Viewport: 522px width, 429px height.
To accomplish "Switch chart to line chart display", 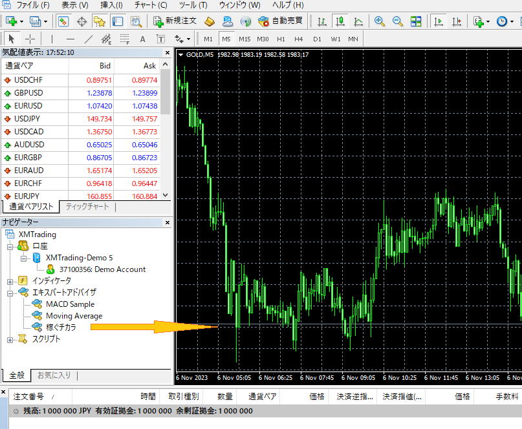I will click(x=358, y=21).
